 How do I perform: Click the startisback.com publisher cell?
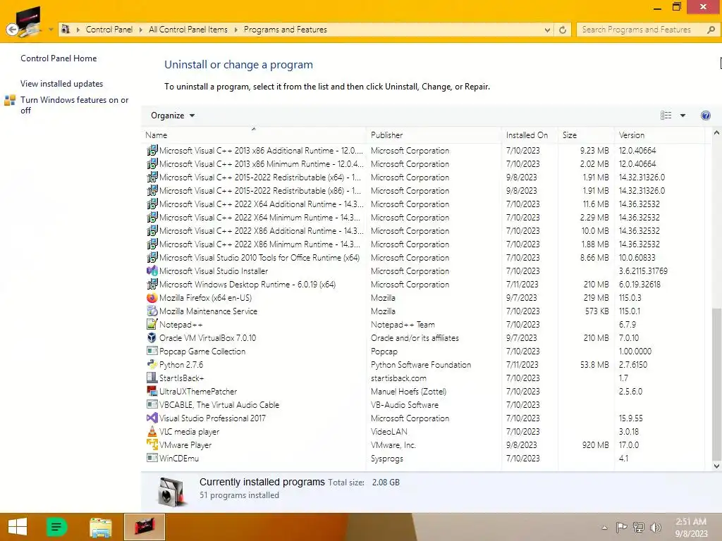coord(398,378)
